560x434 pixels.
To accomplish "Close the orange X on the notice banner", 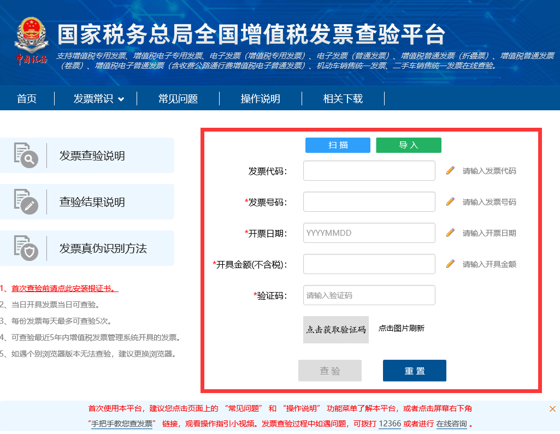I will click(552, 409).
